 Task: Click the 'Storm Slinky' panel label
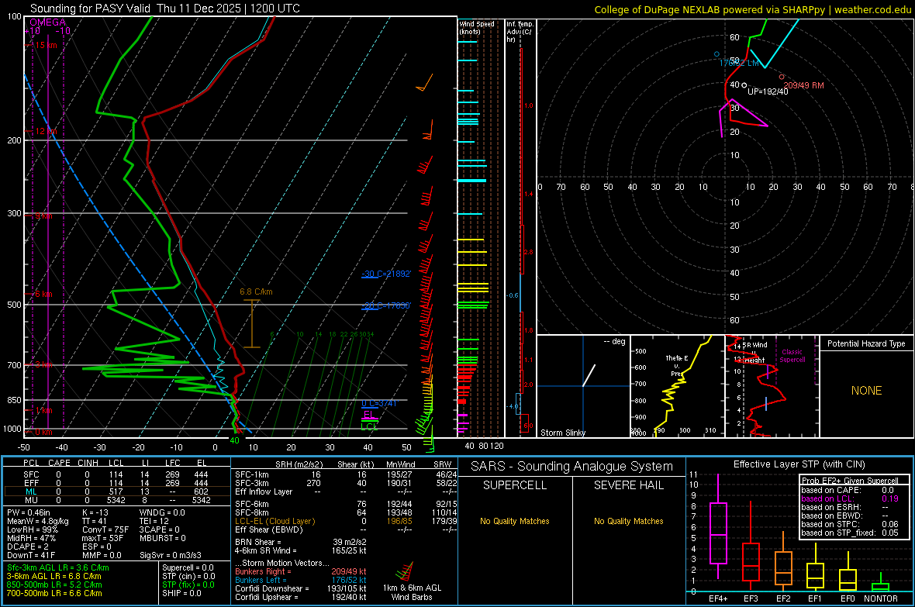pyautogui.click(x=562, y=433)
